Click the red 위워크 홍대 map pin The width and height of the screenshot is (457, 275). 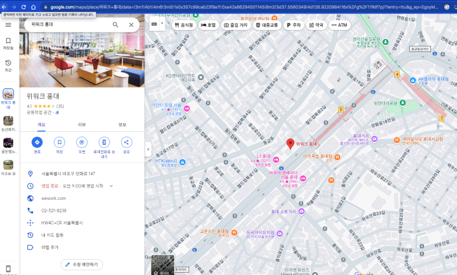290,144
